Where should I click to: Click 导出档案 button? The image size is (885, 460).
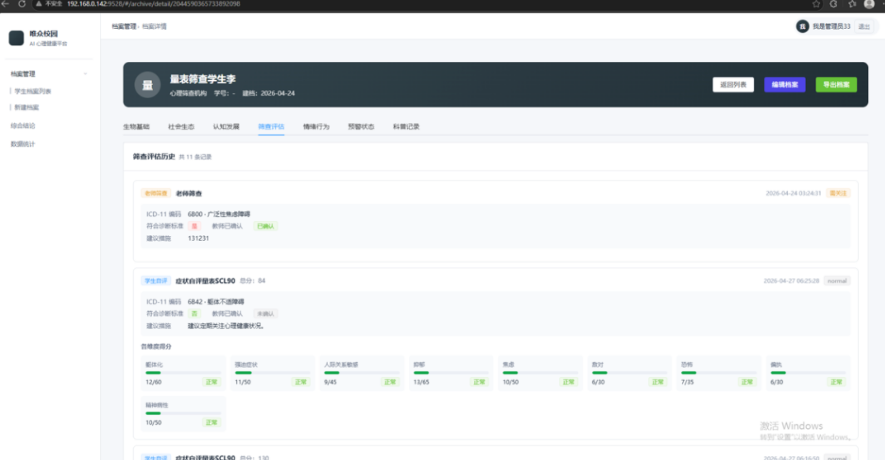tap(836, 85)
